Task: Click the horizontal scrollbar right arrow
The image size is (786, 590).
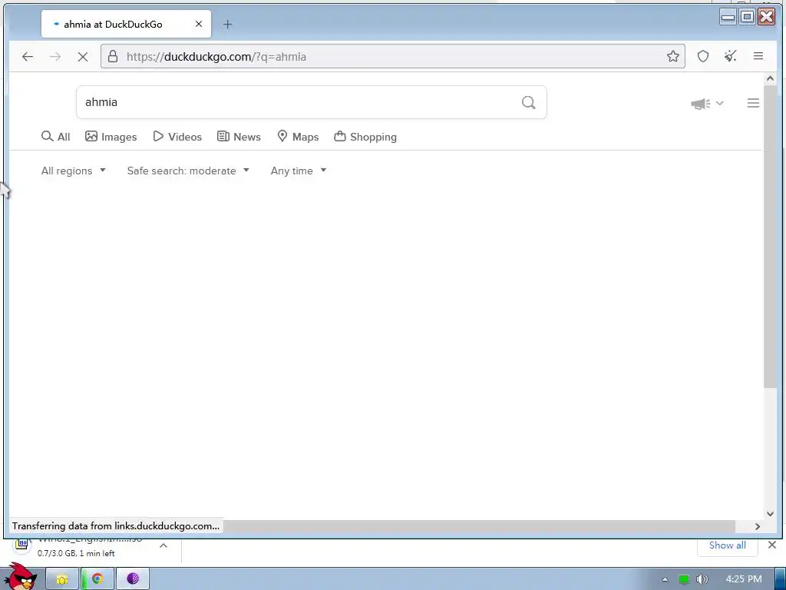Action: [758, 526]
